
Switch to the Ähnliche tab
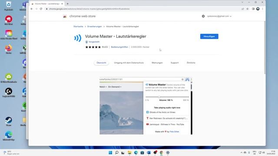[191, 63]
